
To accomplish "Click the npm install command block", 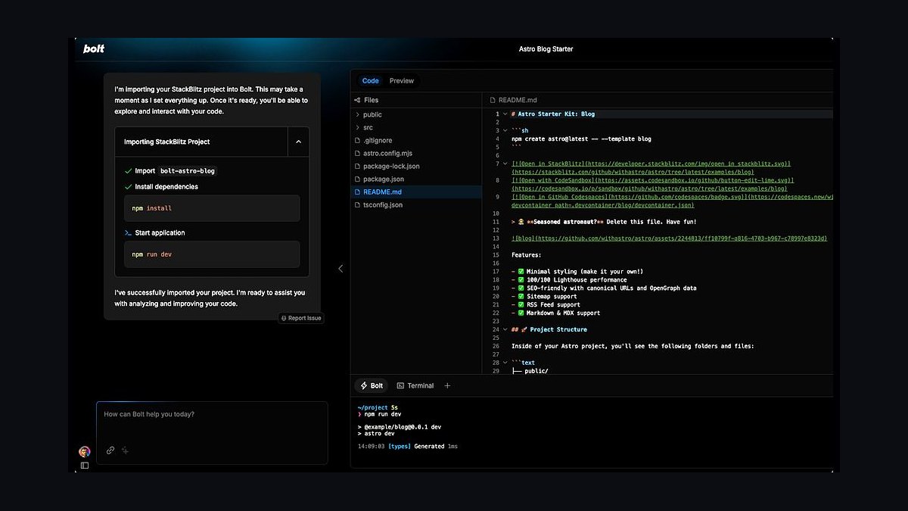I will click(212, 208).
